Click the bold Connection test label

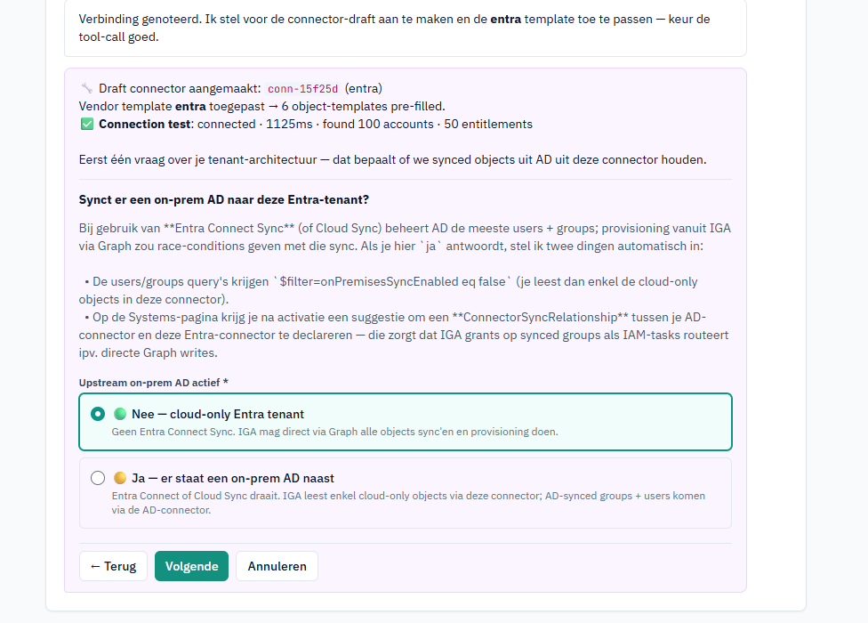pos(146,124)
